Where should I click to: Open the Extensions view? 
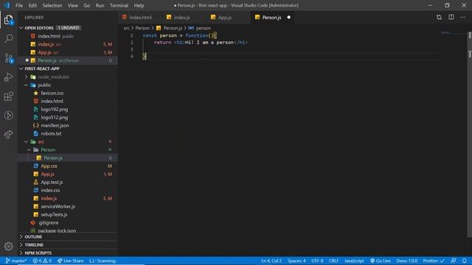click(8, 96)
